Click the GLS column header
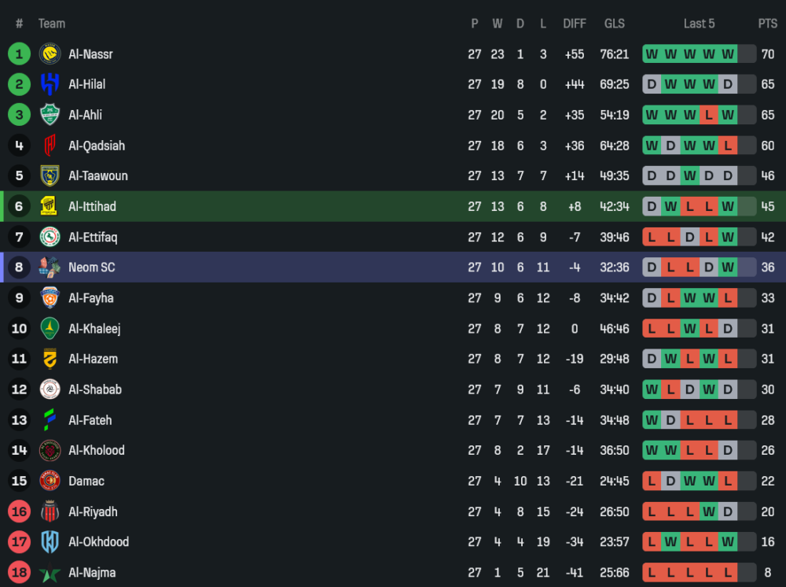This screenshot has width=786, height=587. coord(615,24)
